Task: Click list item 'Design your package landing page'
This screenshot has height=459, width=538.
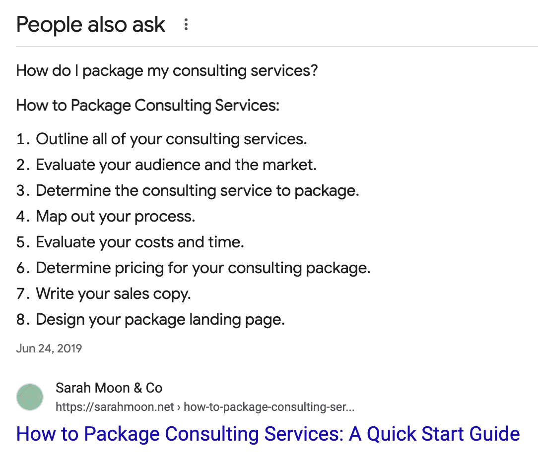Action: click(x=160, y=320)
